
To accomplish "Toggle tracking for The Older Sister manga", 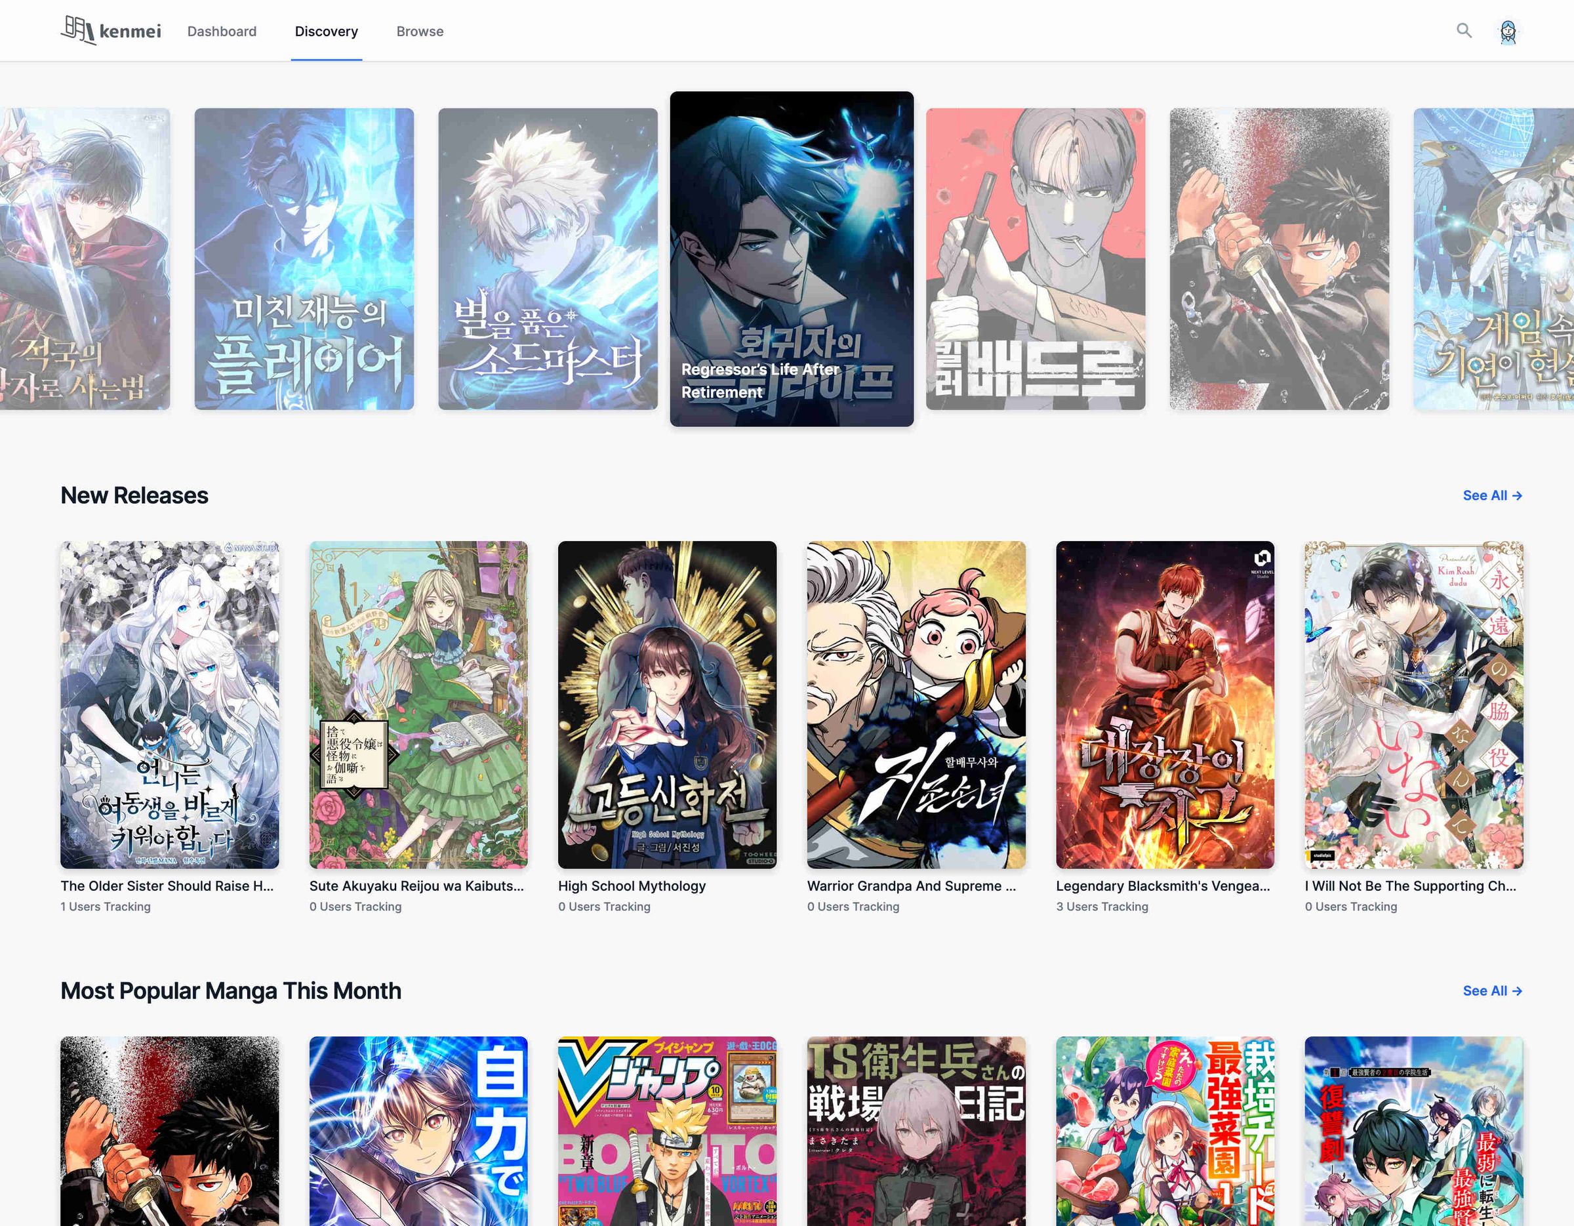I will click(105, 907).
